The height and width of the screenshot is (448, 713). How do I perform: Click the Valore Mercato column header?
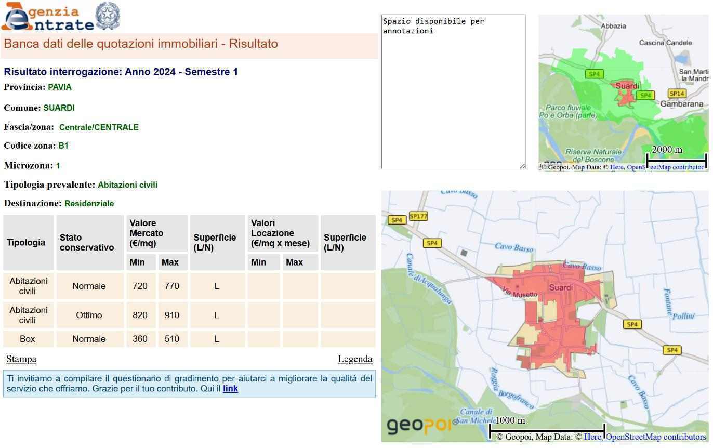click(x=147, y=233)
